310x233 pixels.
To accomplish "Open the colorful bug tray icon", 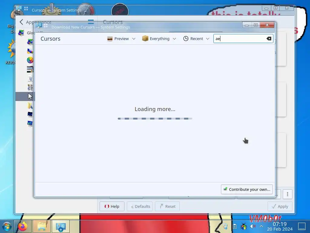I will [244, 226].
